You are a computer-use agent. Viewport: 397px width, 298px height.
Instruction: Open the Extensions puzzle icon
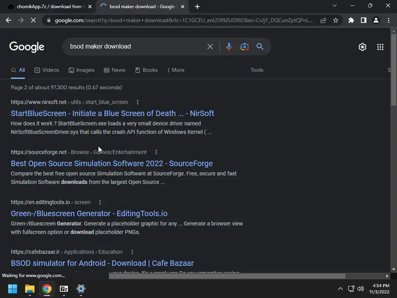pos(351,20)
